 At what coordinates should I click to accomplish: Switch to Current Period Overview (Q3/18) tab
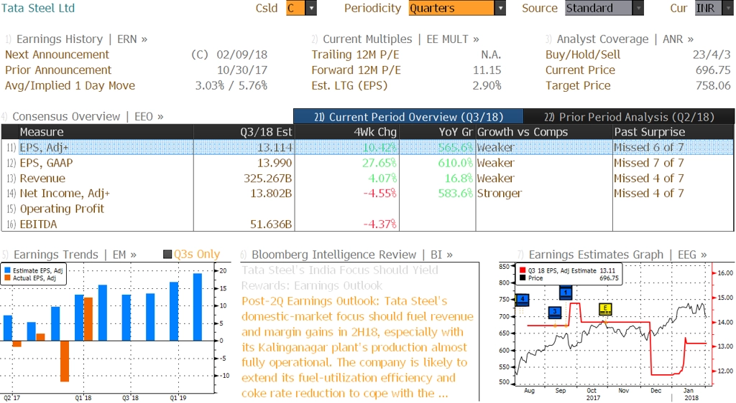(x=408, y=117)
